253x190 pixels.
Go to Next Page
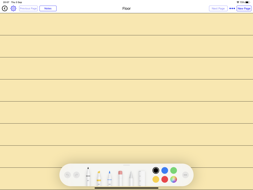[218, 8]
